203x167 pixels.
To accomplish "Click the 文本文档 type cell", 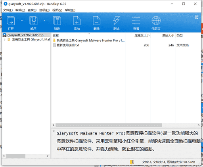I will pyautogui.click(x=182, y=45).
